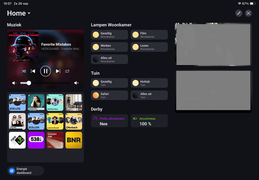259x180 pixels.
Task: Activate the Gezellig Tuin scene
Action: pos(109,83)
